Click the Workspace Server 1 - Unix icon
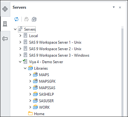The width and height of the screenshot is (128, 117). point(25,42)
